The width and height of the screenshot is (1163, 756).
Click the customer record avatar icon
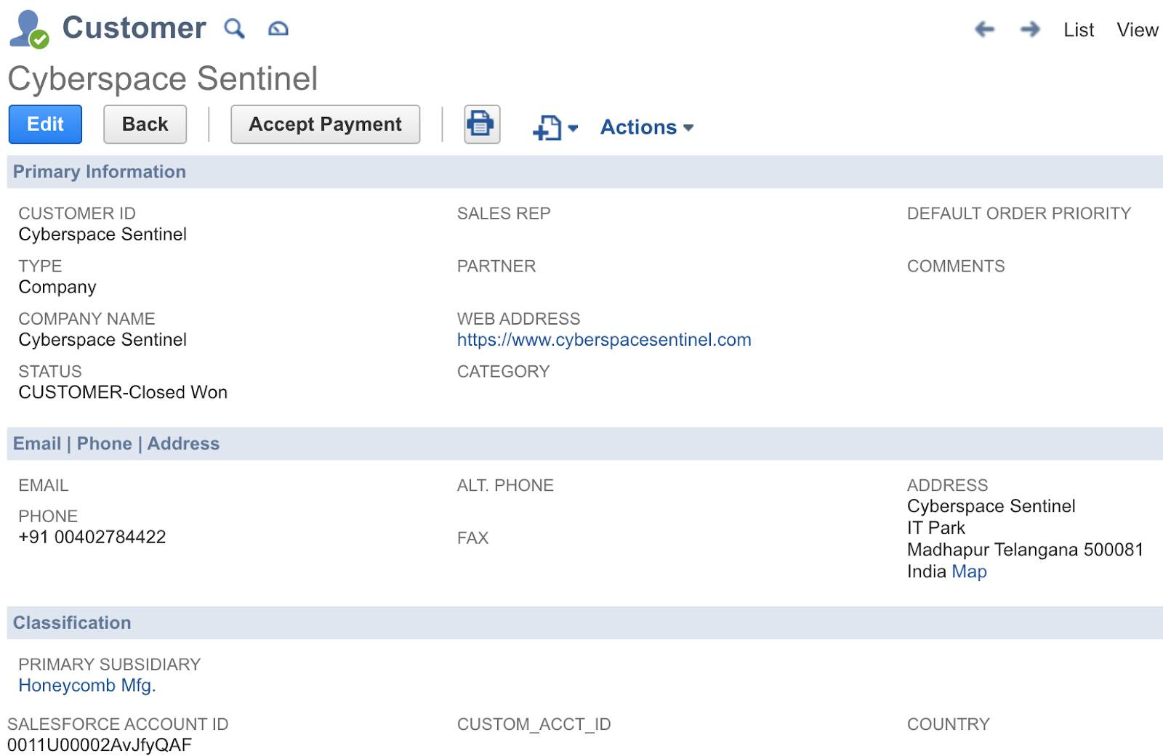[29, 29]
